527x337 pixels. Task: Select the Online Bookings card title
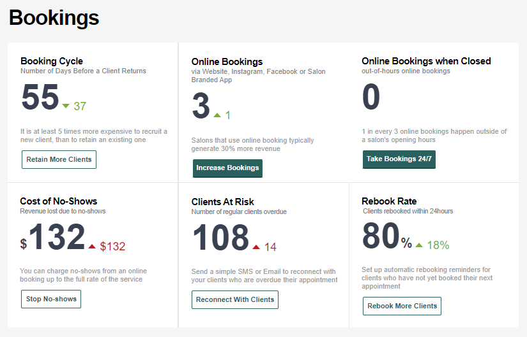[x=227, y=62]
